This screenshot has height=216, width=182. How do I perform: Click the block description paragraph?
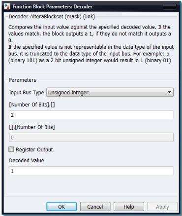pos(91,43)
